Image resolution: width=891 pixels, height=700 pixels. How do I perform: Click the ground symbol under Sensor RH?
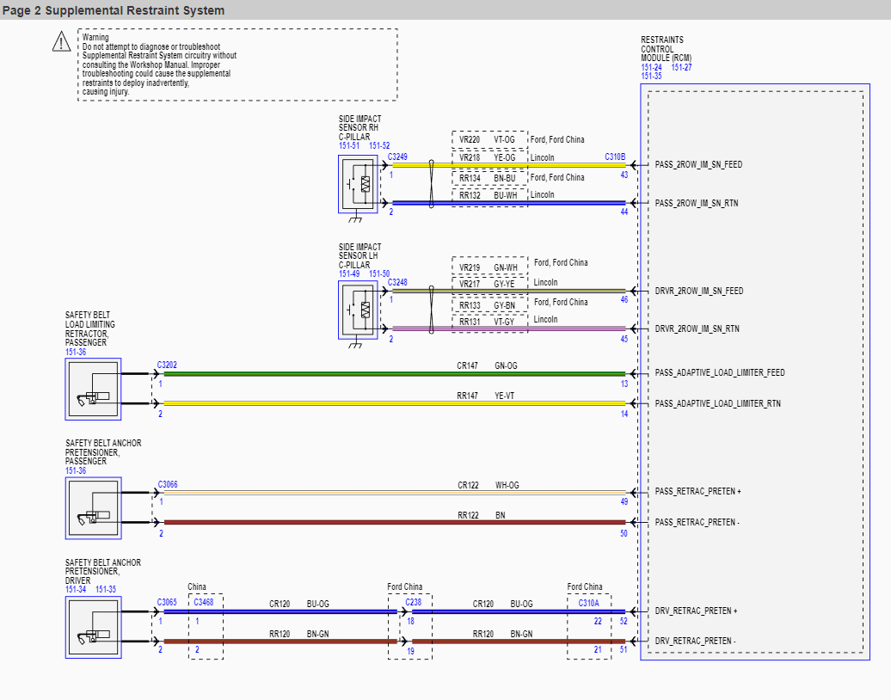click(x=354, y=219)
